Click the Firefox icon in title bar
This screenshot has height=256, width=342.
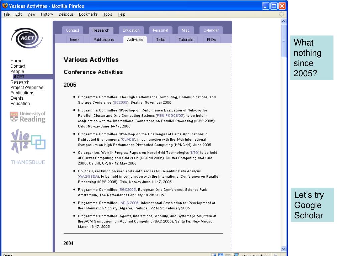(5, 6)
